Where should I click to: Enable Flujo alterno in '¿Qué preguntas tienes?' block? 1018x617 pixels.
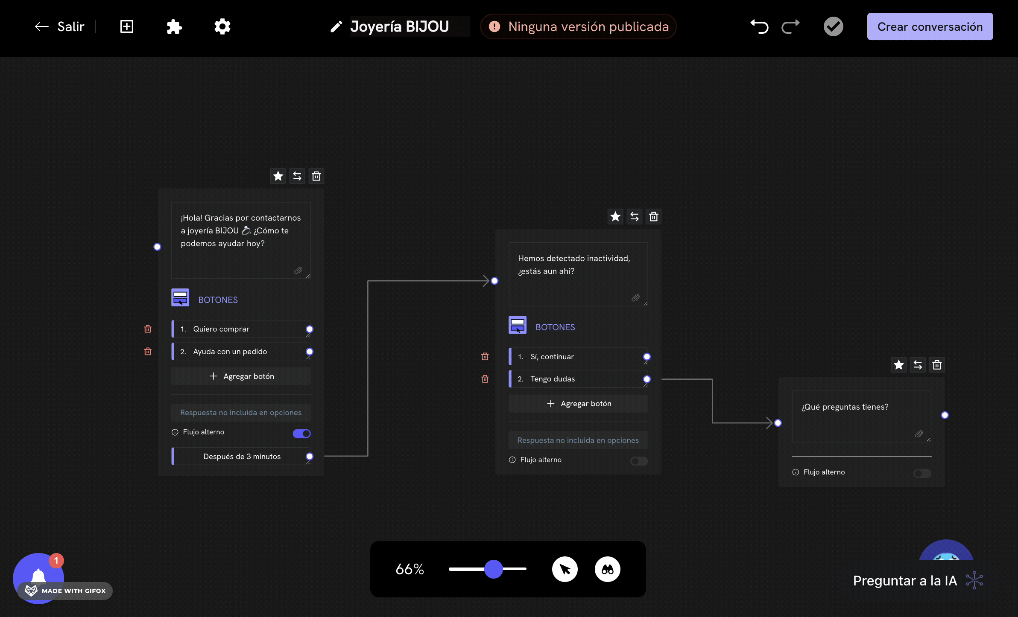[922, 473]
